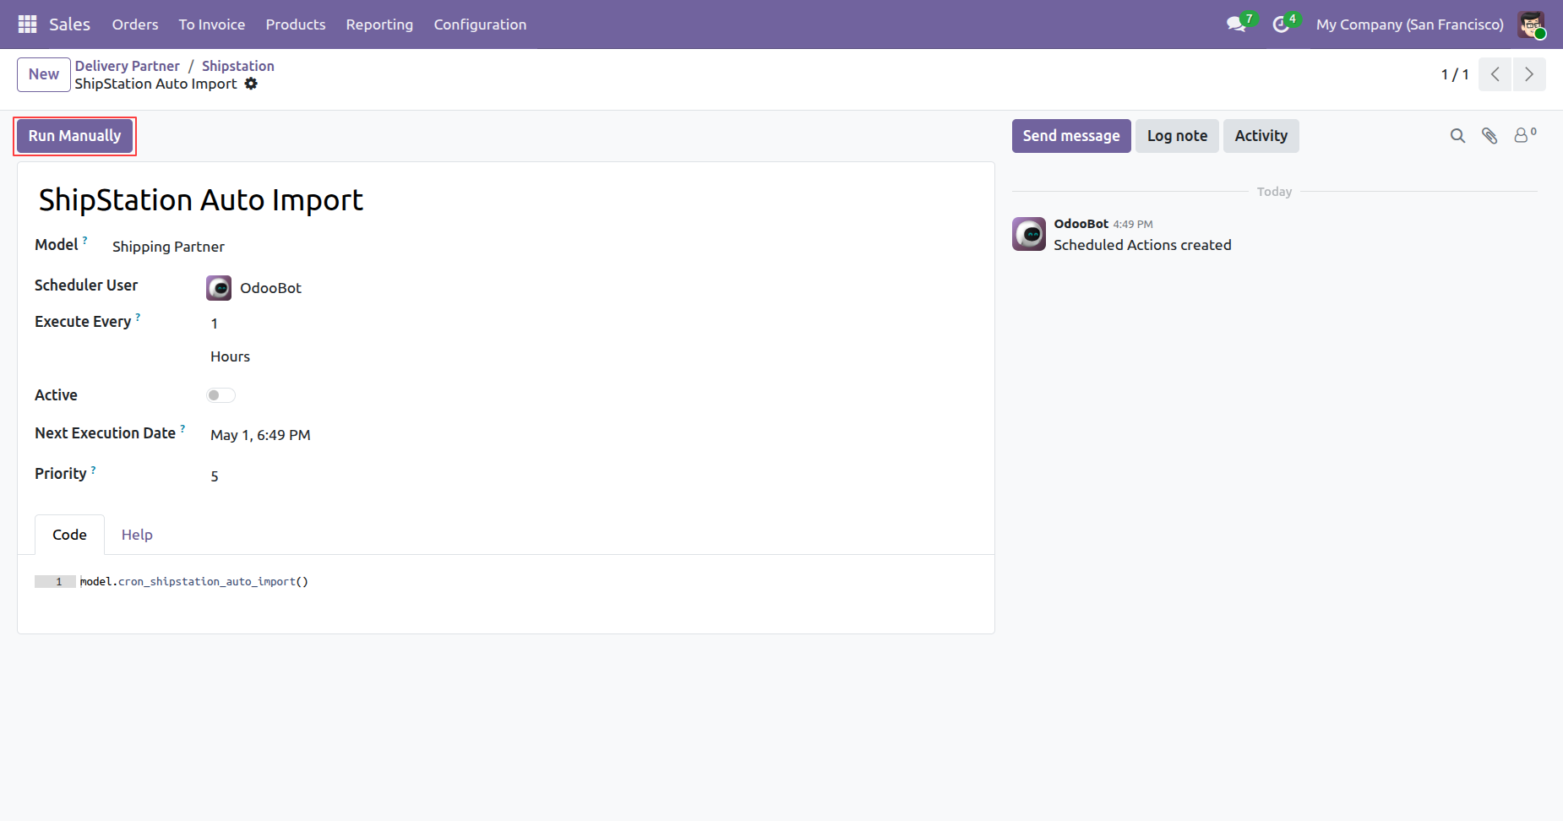Open attachments paperclip icon in chatter

pos(1489,136)
